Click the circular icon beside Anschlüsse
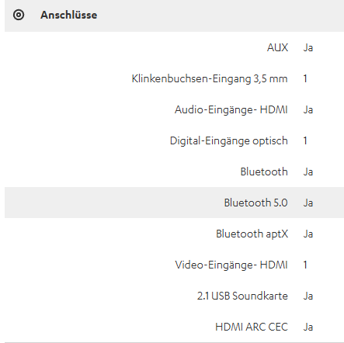 coord(19,15)
